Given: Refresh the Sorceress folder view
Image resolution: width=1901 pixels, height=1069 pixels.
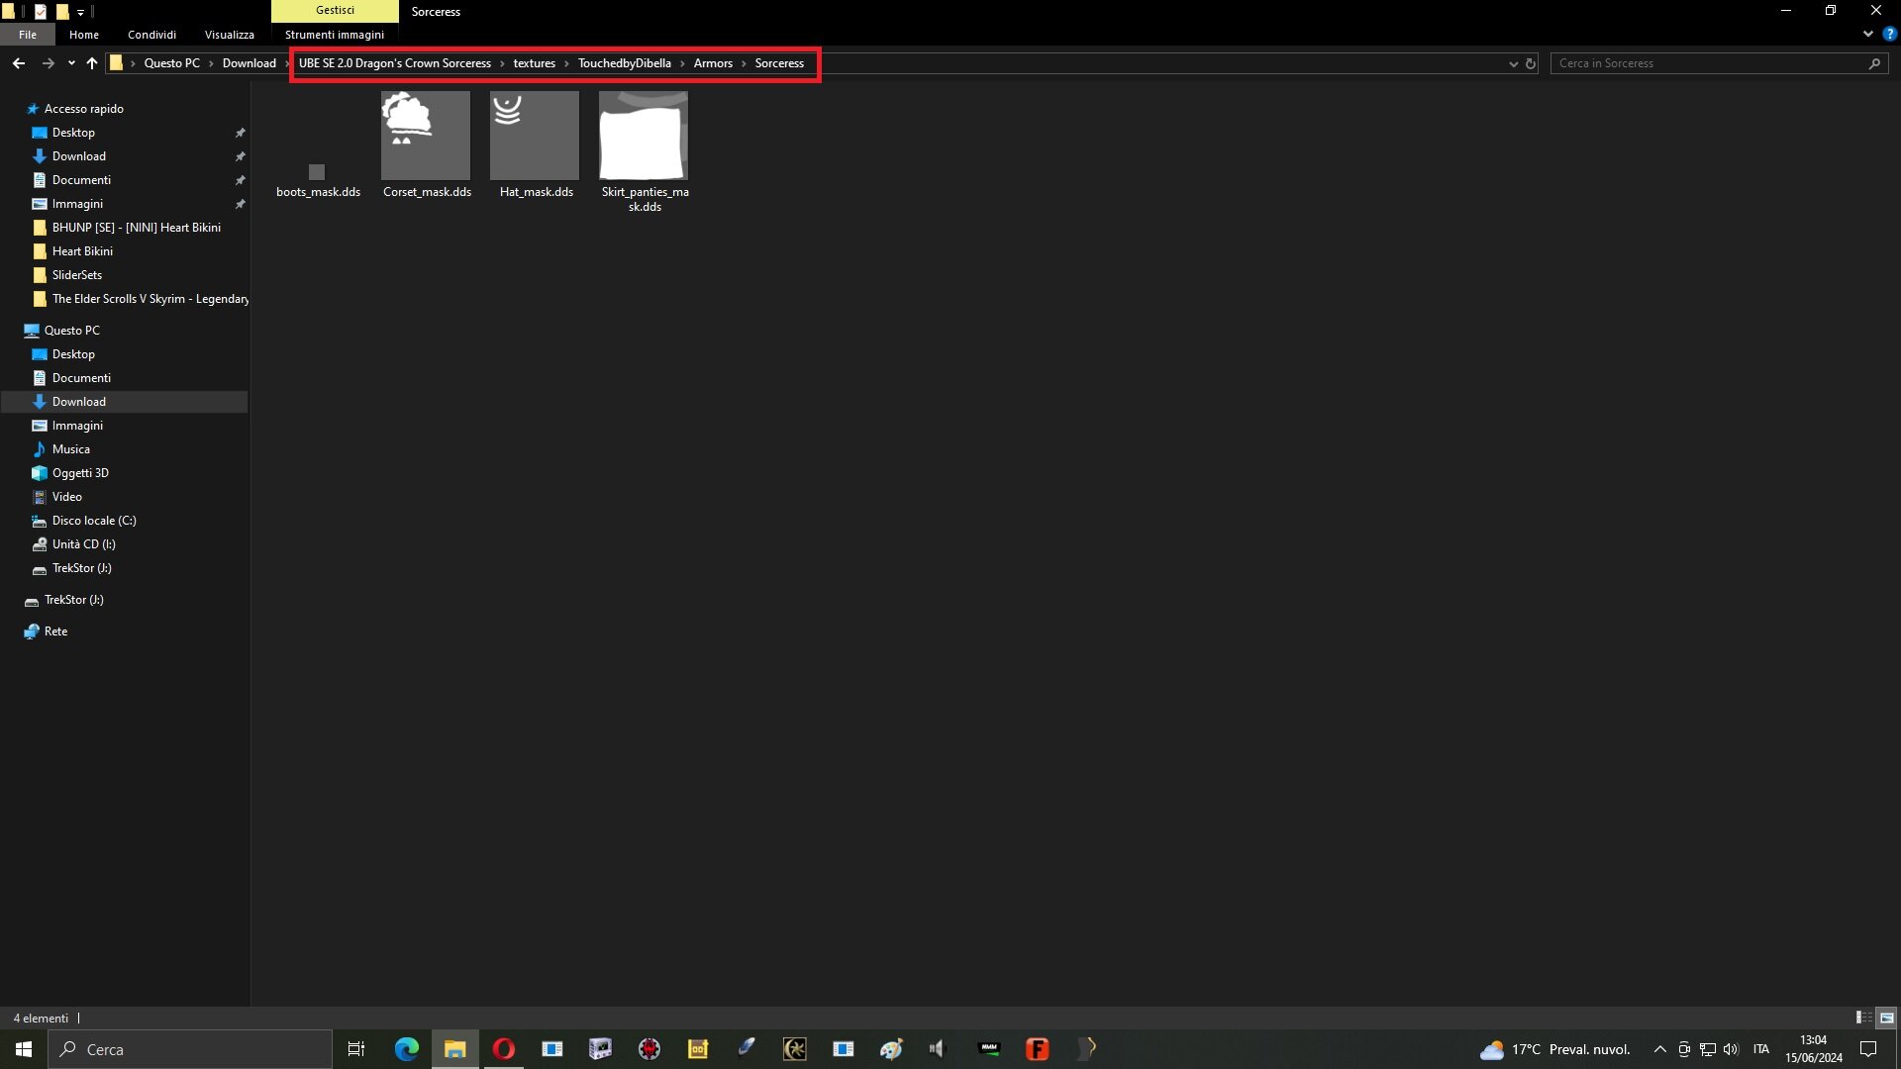Looking at the screenshot, I should click(x=1530, y=63).
